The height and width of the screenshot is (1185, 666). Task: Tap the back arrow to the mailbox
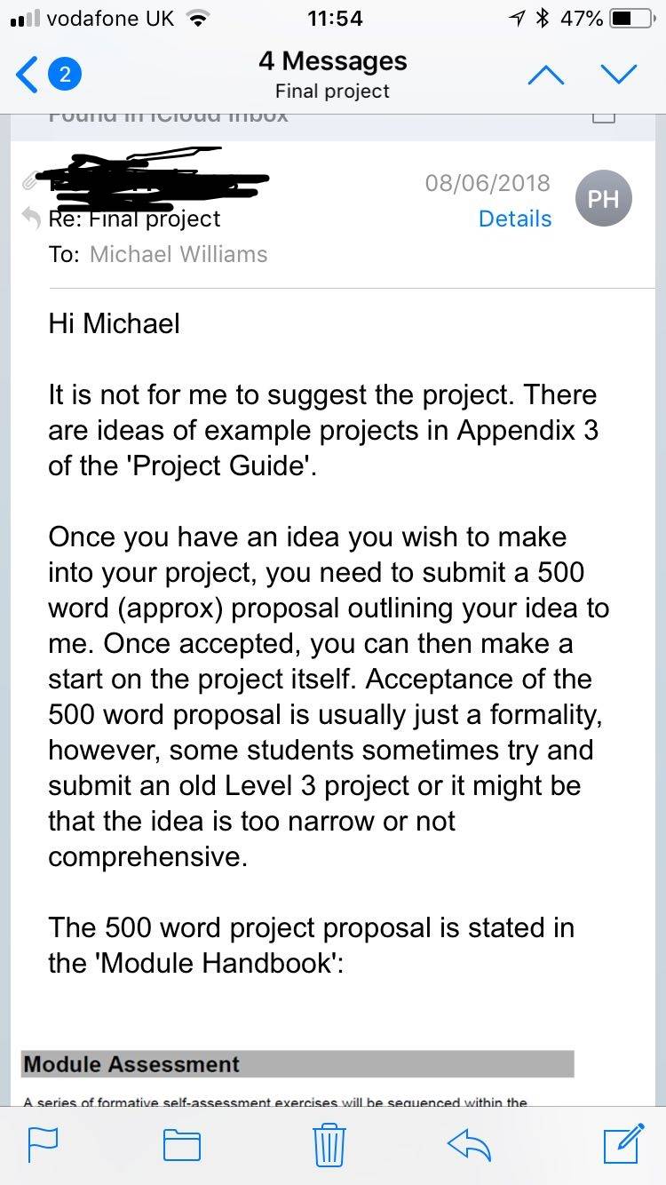point(27,75)
